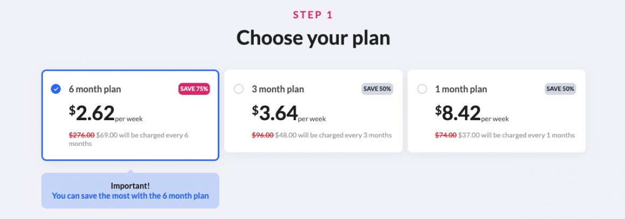Click the $37.00 charged every 1 months text

(516, 135)
